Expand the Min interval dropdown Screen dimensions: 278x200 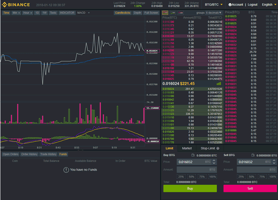(x=16, y=13)
